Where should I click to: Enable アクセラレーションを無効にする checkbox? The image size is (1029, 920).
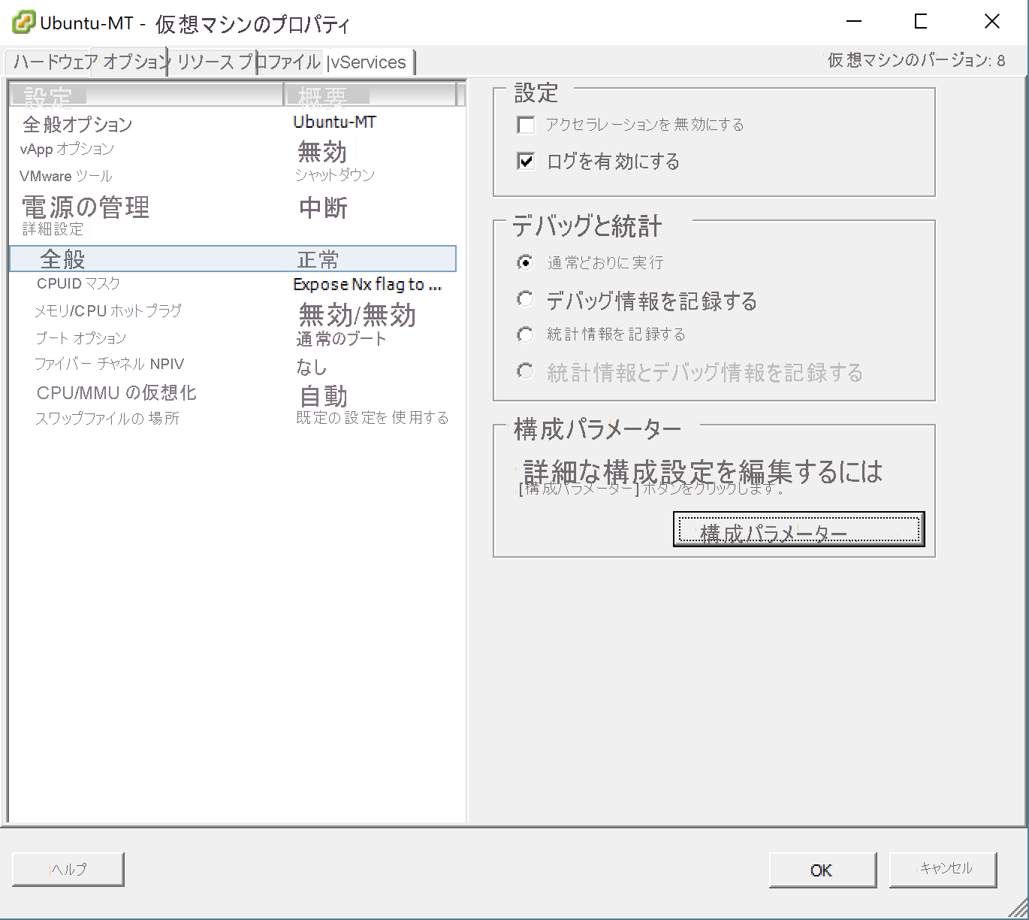(526, 125)
